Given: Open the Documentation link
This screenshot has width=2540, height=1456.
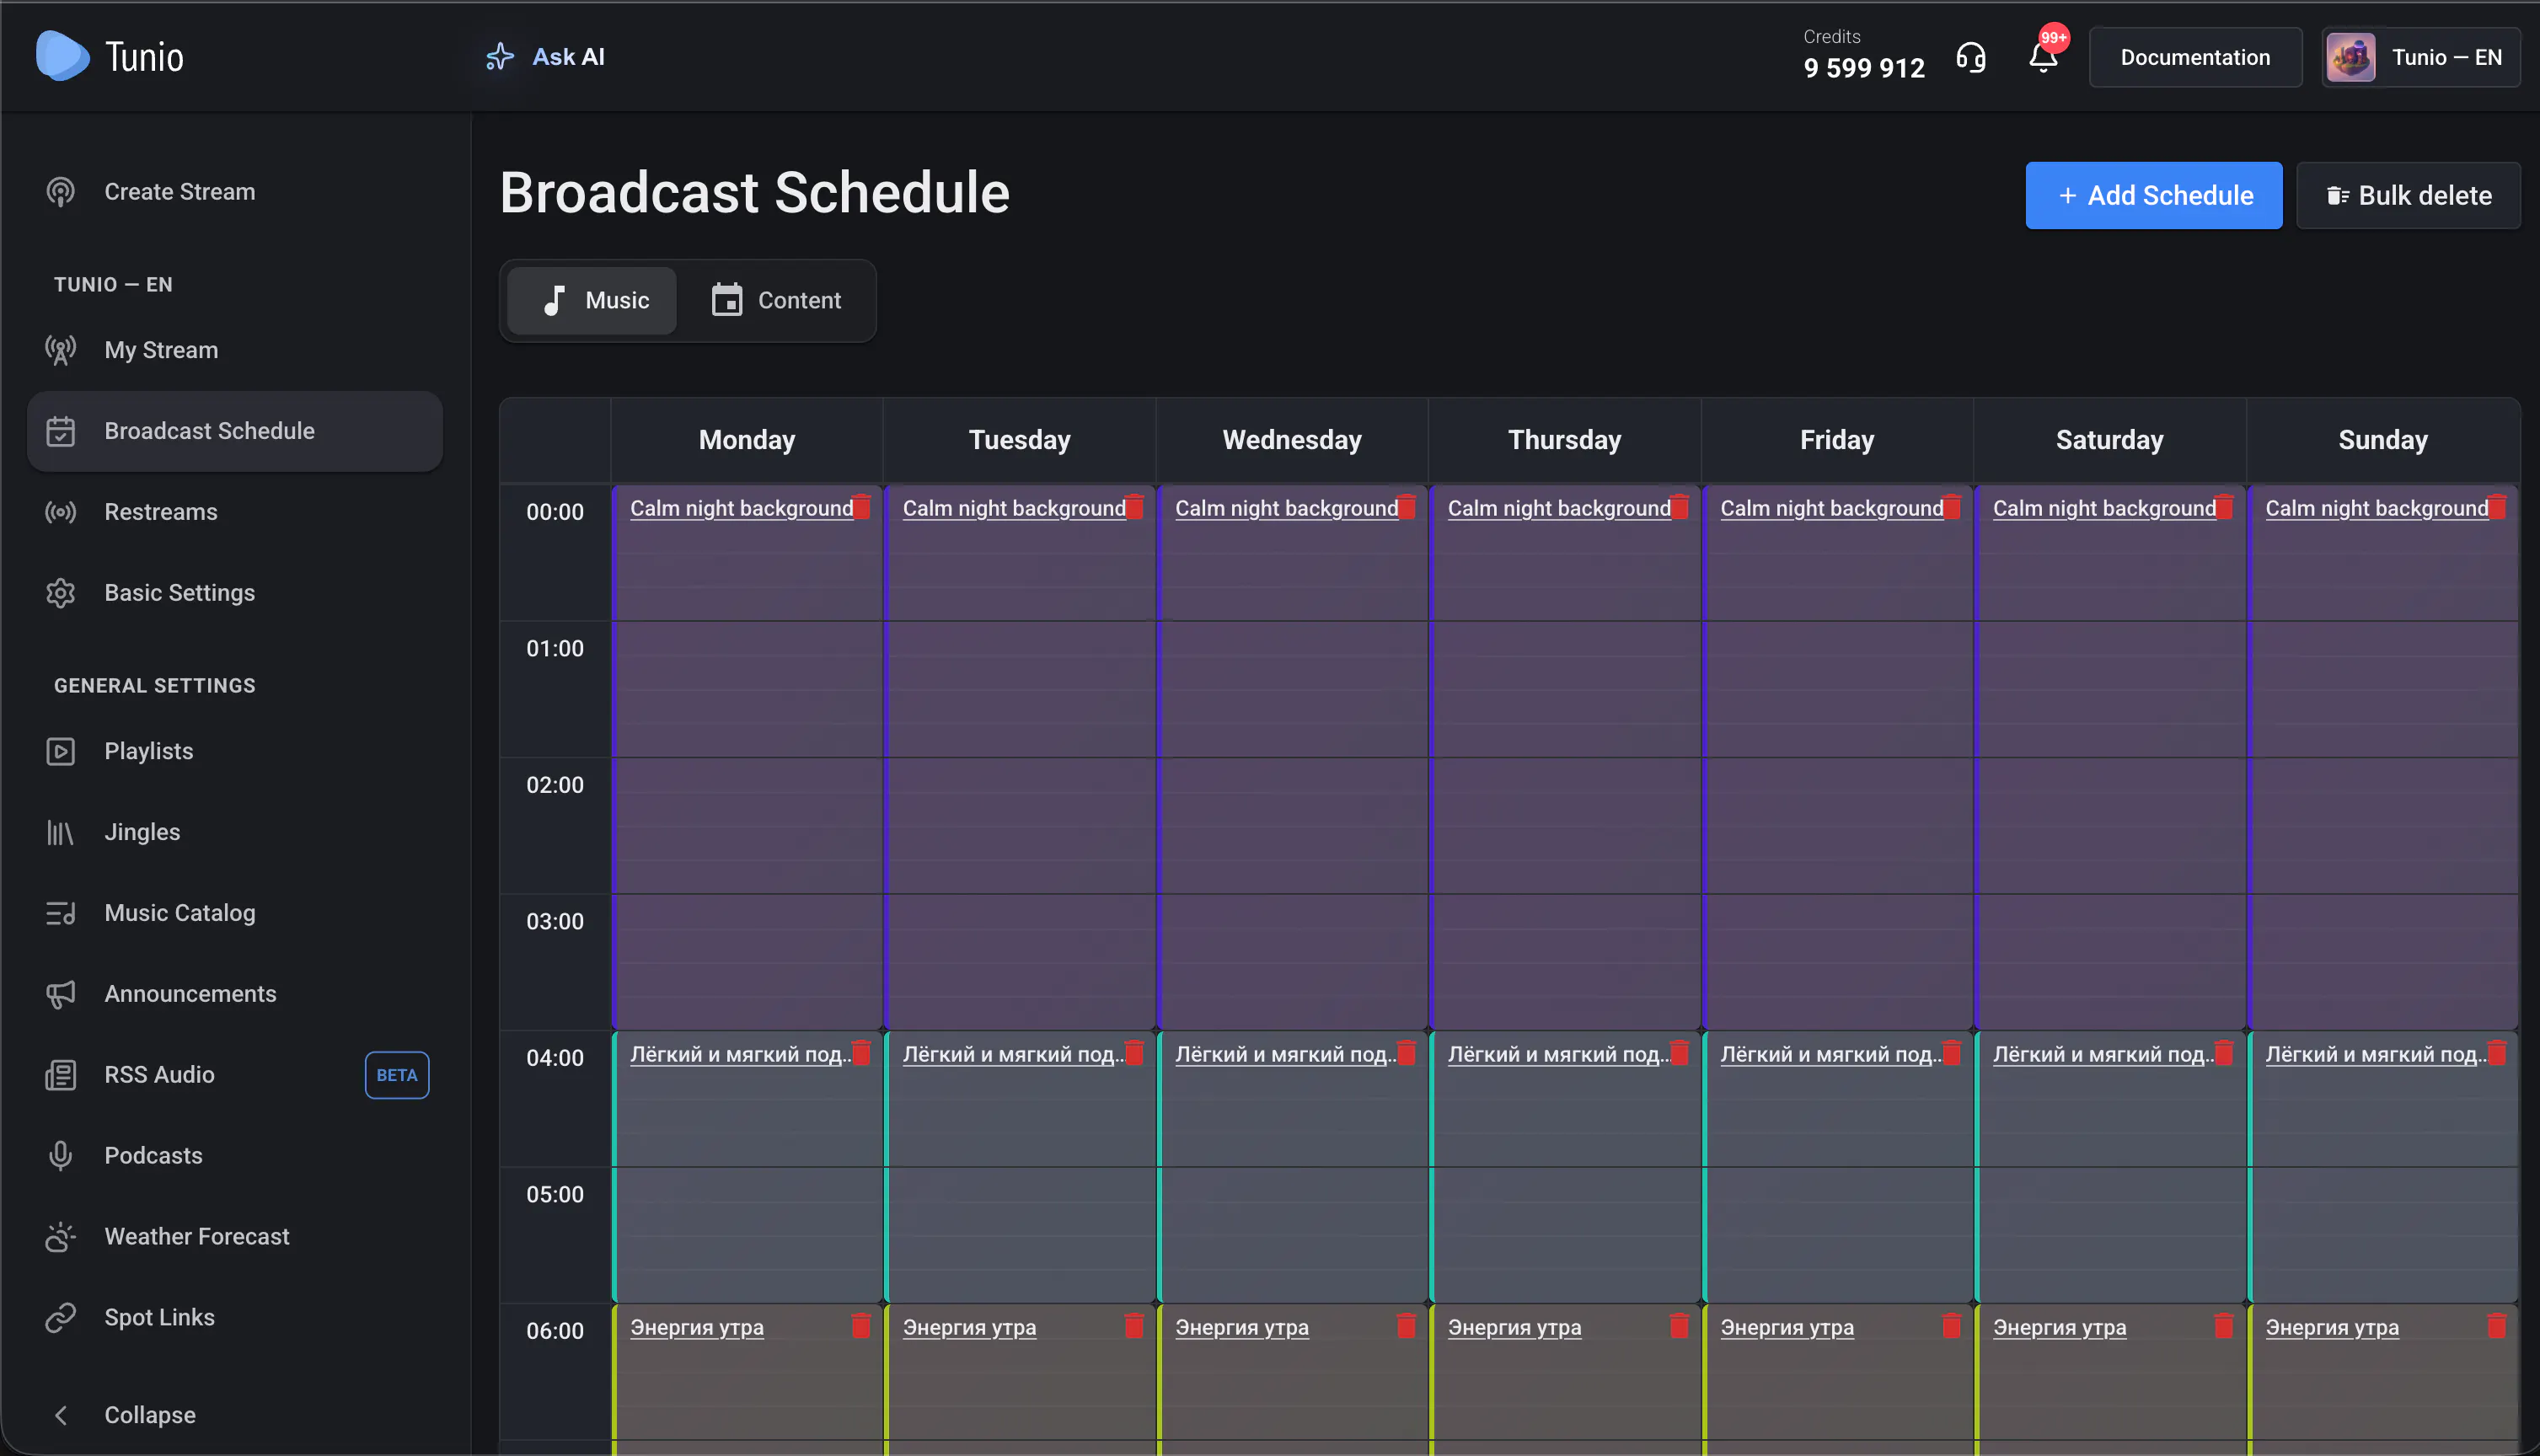Looking at the screenshot, I should [x=2195, y=58].
